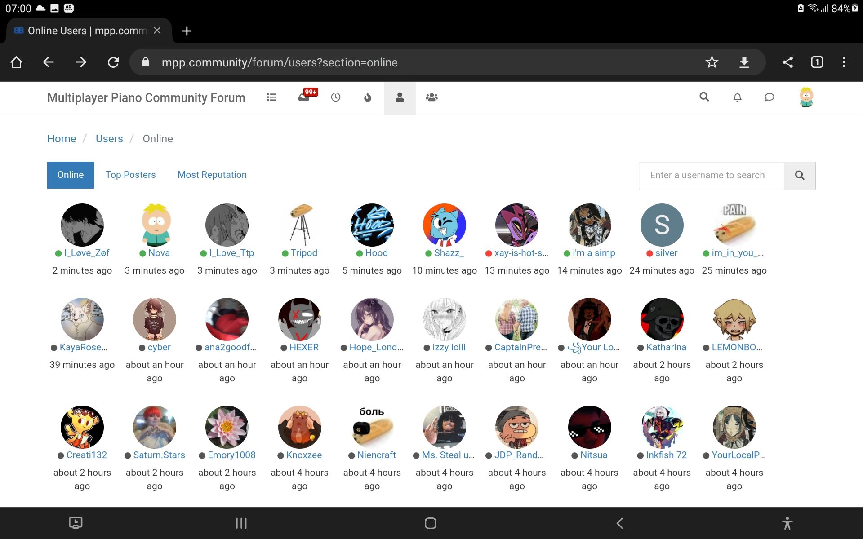863x539 pixels.
Task: Open unread inbox with 99+ badge
Action: click(x=307, y=96)
